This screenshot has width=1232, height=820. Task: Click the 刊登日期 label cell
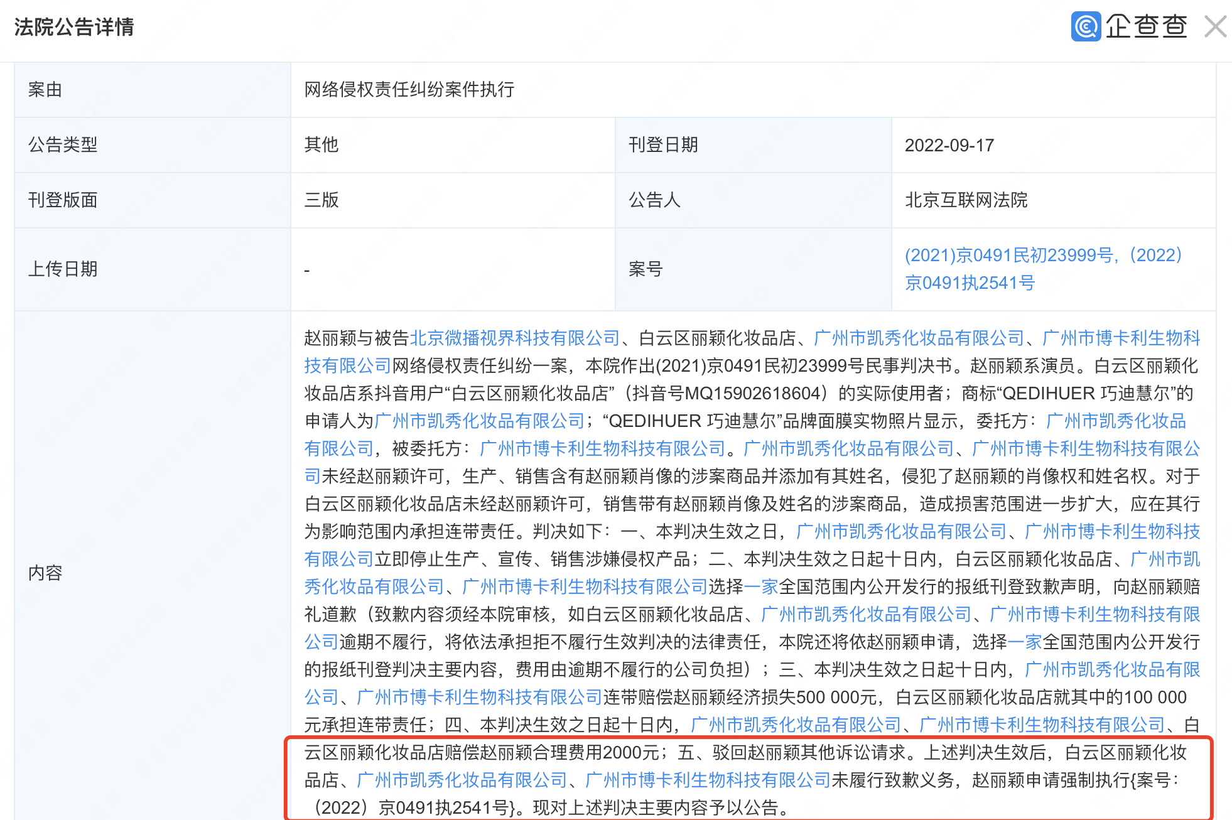click(x=754, y=145)
